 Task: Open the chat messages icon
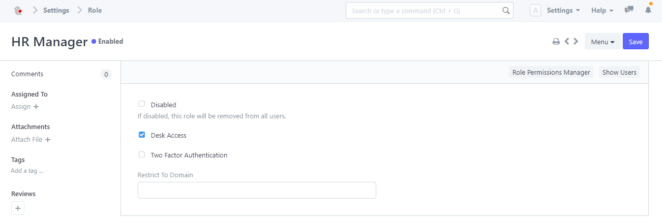(x=629, y=10)
